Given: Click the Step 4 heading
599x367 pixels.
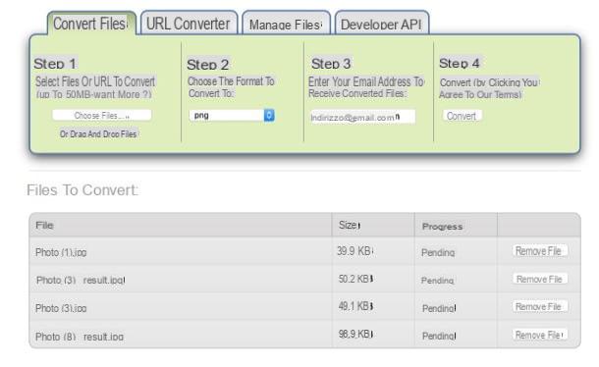Looking at the screenshot, I should (x=460, y=63).
